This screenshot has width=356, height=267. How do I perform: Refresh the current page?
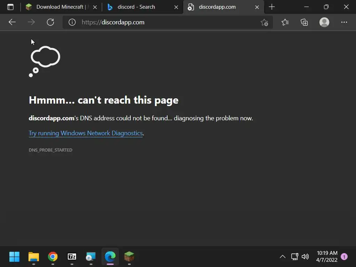tap(50, 22)
